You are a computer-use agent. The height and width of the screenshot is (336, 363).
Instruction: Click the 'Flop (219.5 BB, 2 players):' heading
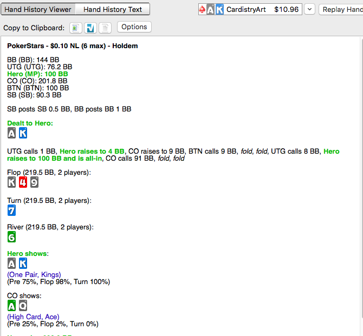pos(49,173)
